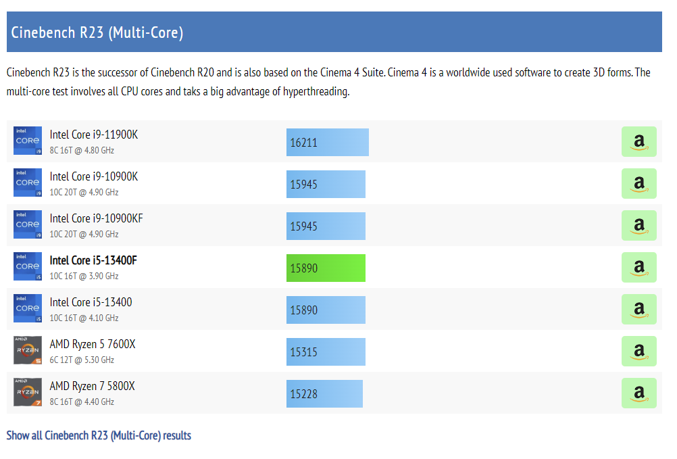Viewport: 677px width, 459px height.
Task: Click the AMD Ryzen 5 7600X logo
Action: (28, 350)
